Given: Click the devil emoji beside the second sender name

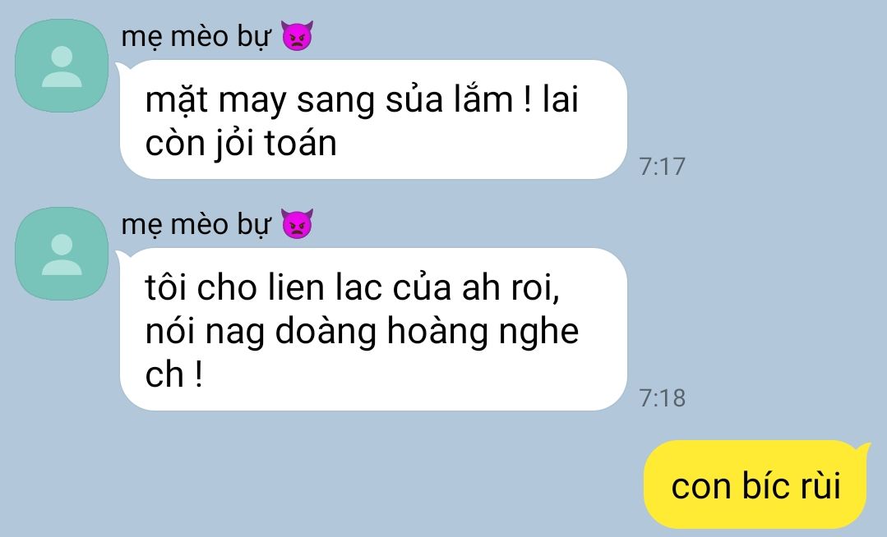Looking at the screenshot, I should [x=297, y=224].
